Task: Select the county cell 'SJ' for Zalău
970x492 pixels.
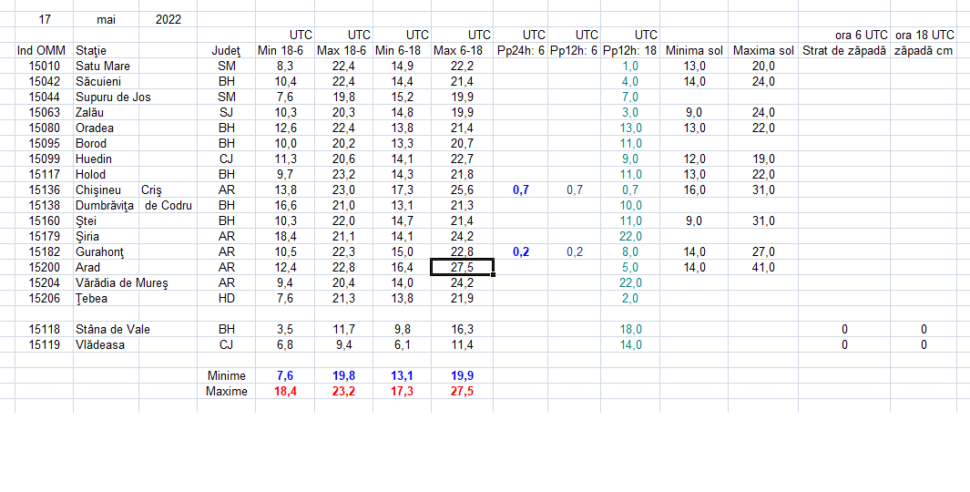Action: pyautogui.click(x=227, y=113)
